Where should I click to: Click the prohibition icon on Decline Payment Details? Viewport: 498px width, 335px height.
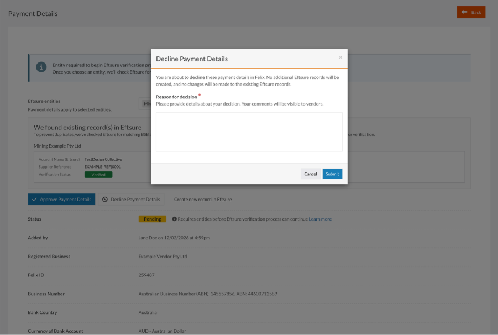click(106, 199)
